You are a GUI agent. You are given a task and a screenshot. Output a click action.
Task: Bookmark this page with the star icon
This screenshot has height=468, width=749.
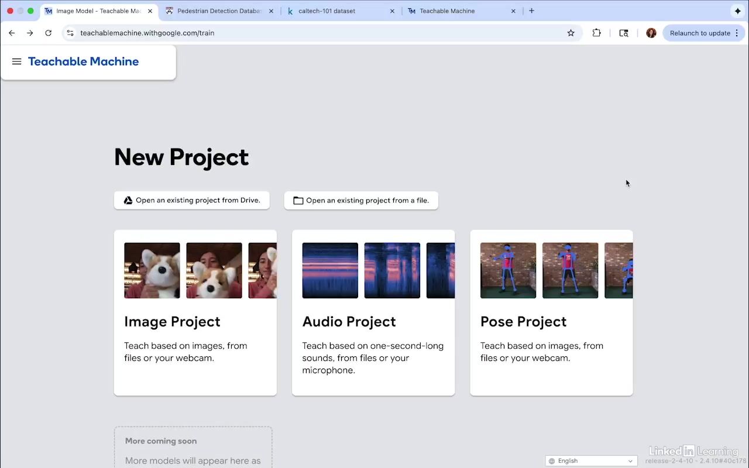571,33
